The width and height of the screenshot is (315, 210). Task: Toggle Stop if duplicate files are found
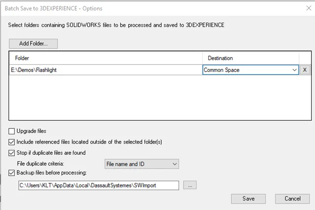pos(12,153)
